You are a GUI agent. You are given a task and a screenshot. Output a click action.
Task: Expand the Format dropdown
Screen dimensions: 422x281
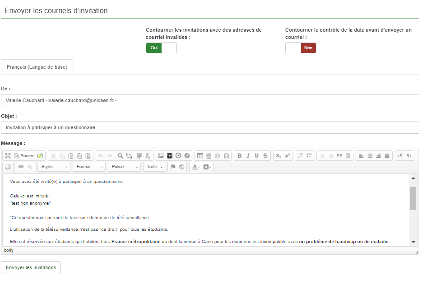[88, 167]
